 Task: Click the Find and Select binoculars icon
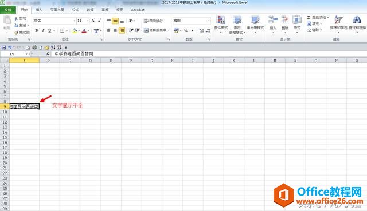(357, 20)
